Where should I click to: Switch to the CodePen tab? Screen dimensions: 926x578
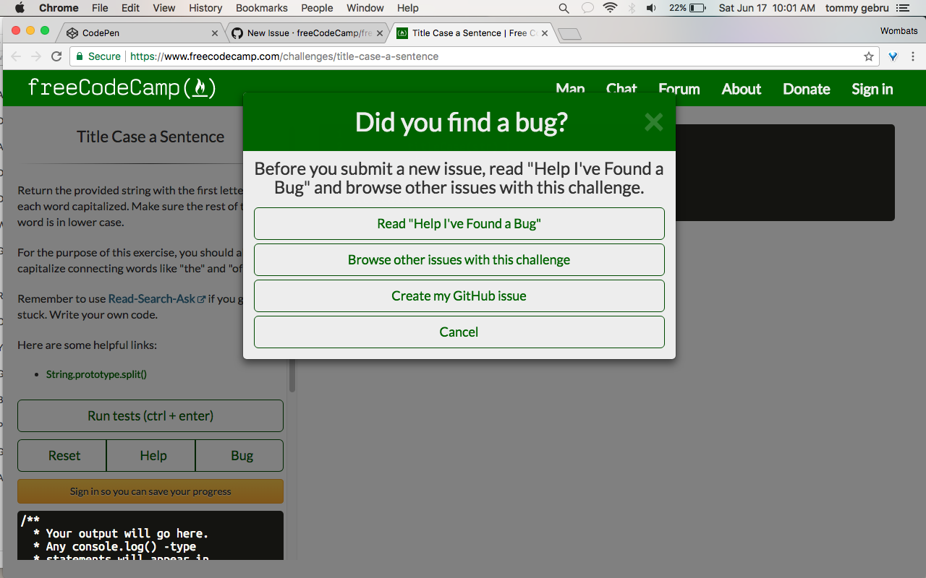(137, 33)
